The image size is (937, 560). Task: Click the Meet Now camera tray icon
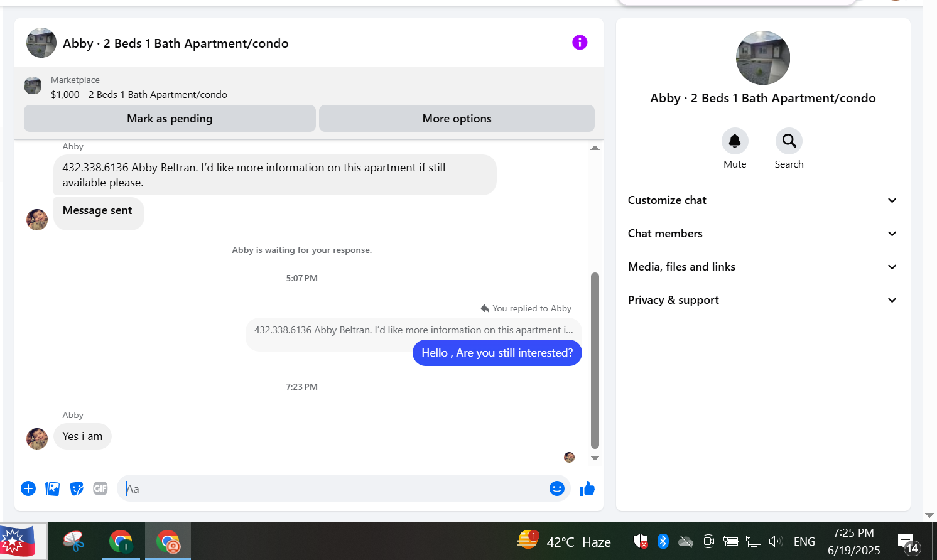pos(708,541)
